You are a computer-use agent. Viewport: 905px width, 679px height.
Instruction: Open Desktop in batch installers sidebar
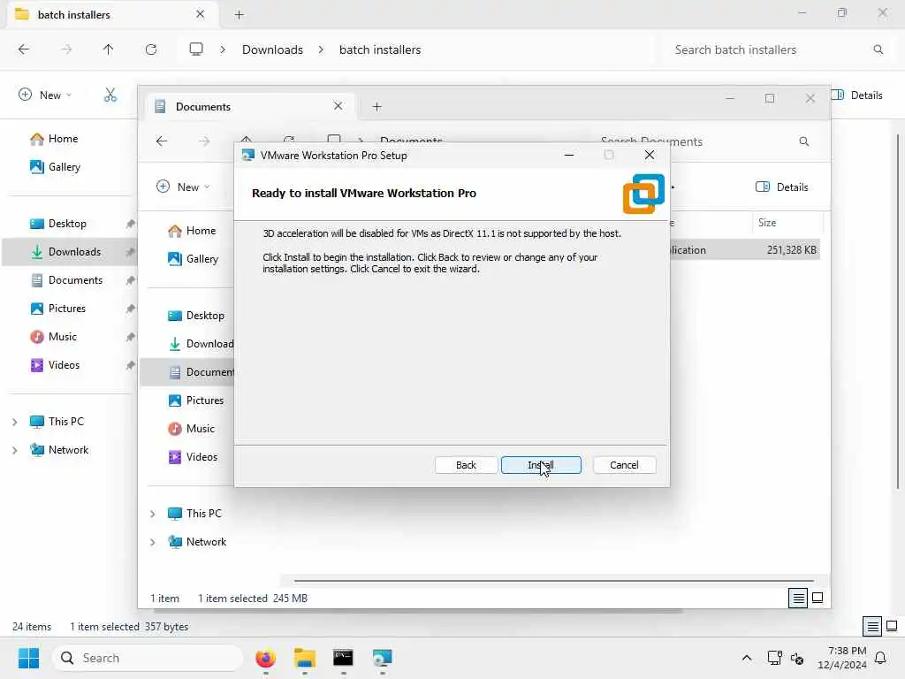pyautogui.click(x=67, y=224)
